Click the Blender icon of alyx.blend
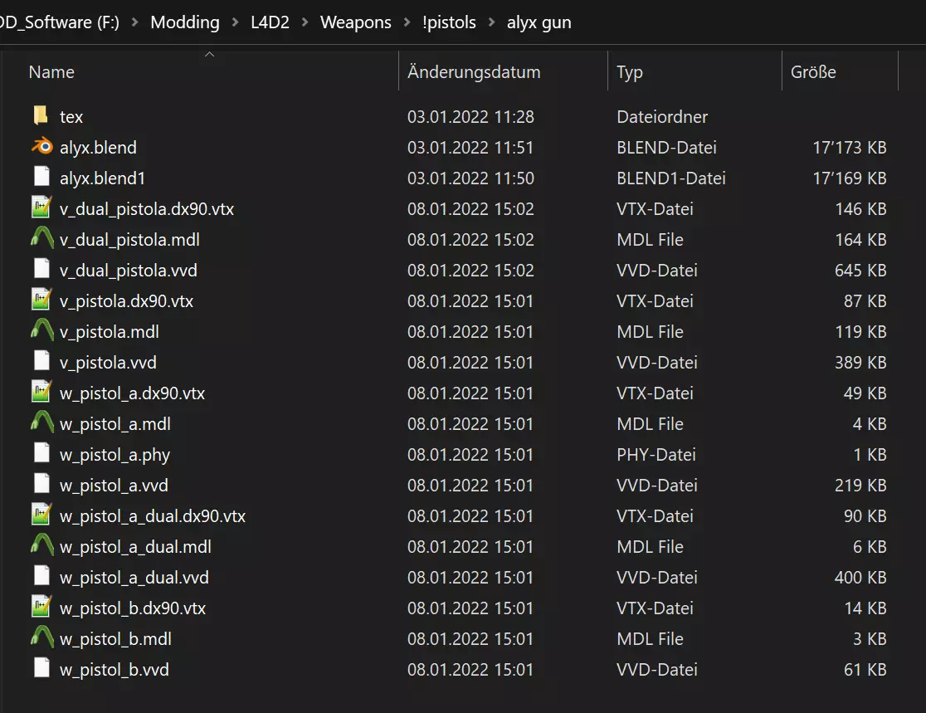926x713 pixels. (41, 148)
